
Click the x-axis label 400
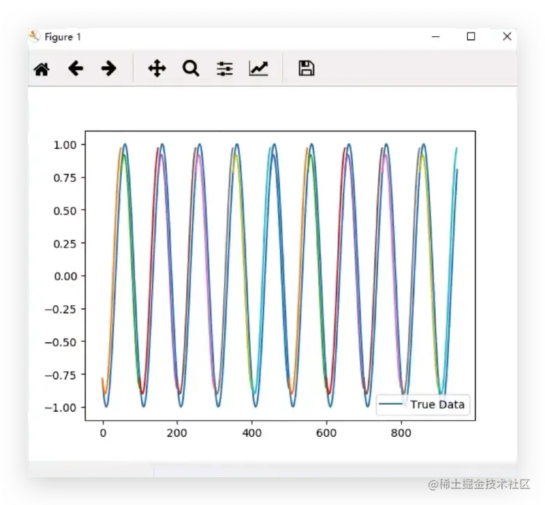point(252,433)
